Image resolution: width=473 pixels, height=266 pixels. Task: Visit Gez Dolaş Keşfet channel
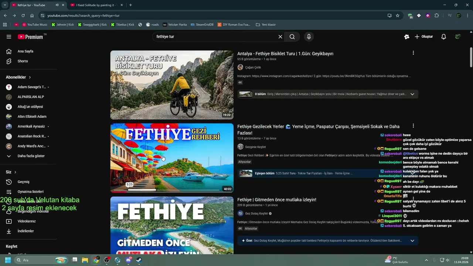point(256,214)
